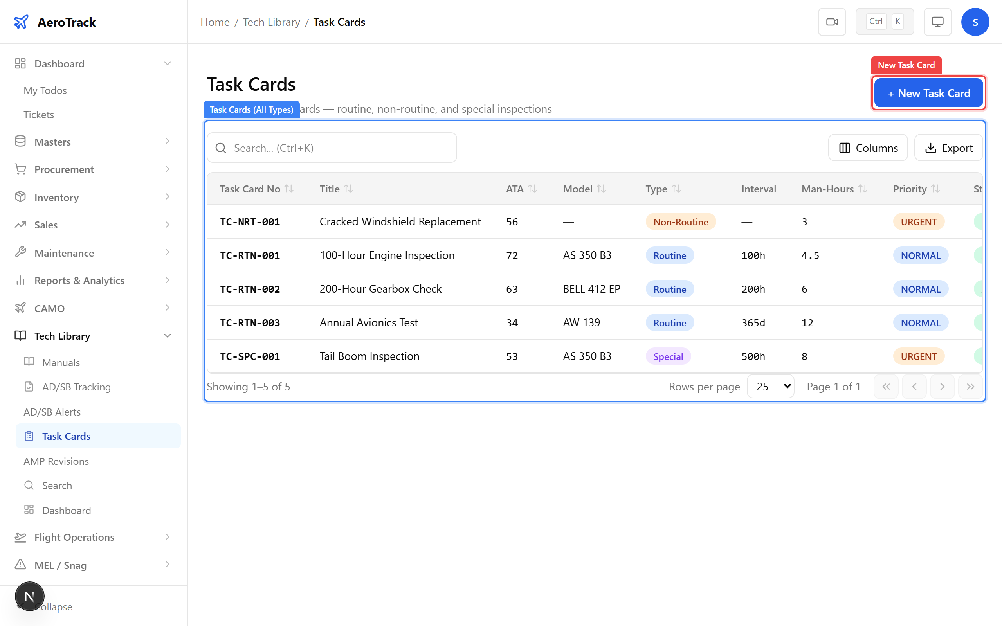
Task: Open the CAMO section icon
Action: 20,308
